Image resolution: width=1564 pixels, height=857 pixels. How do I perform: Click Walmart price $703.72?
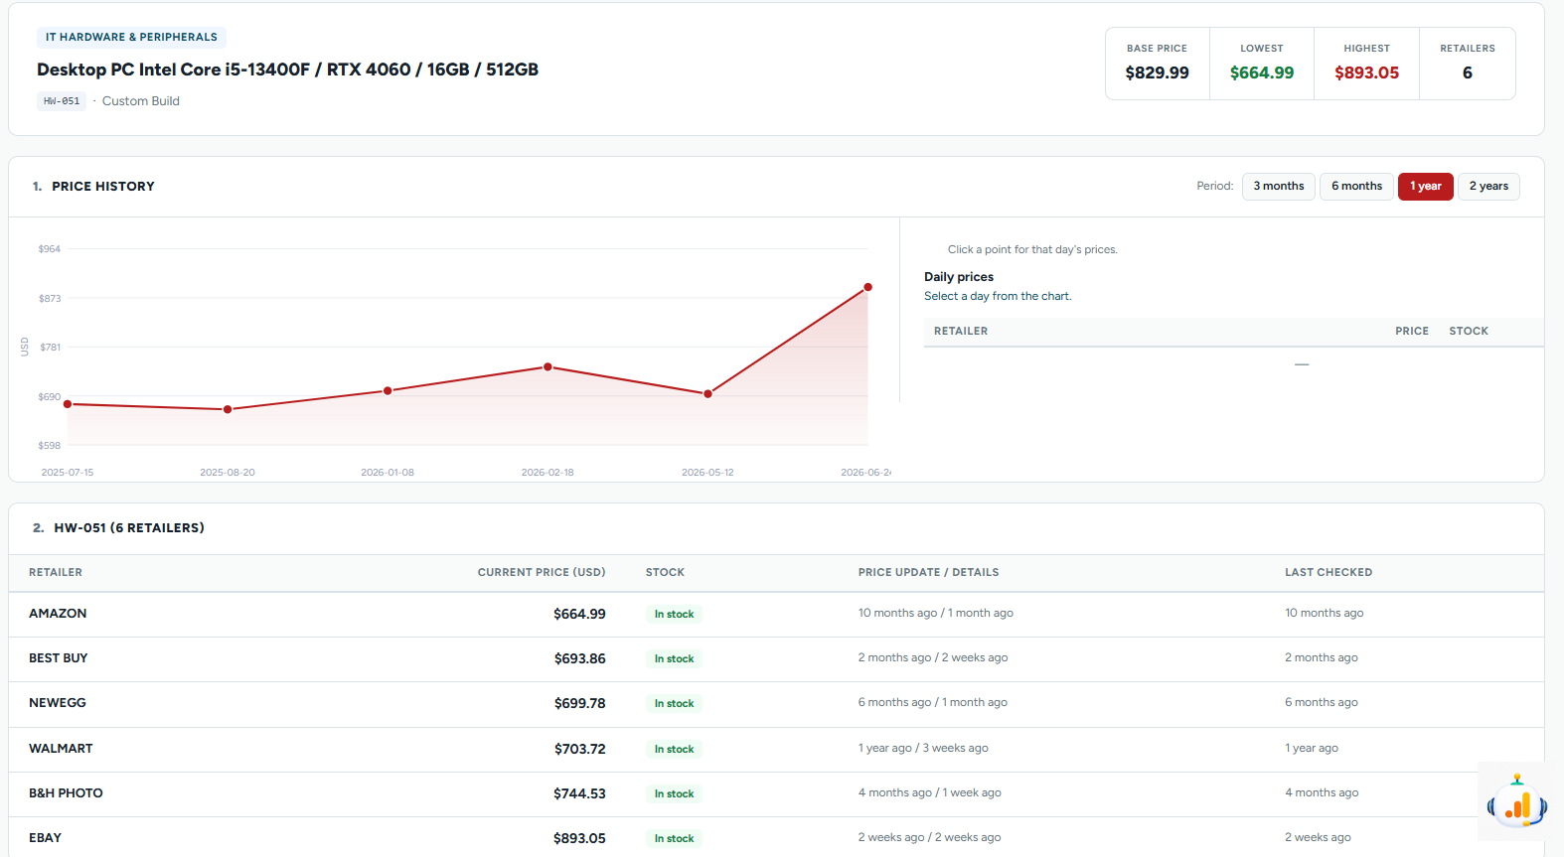(579, 750)
